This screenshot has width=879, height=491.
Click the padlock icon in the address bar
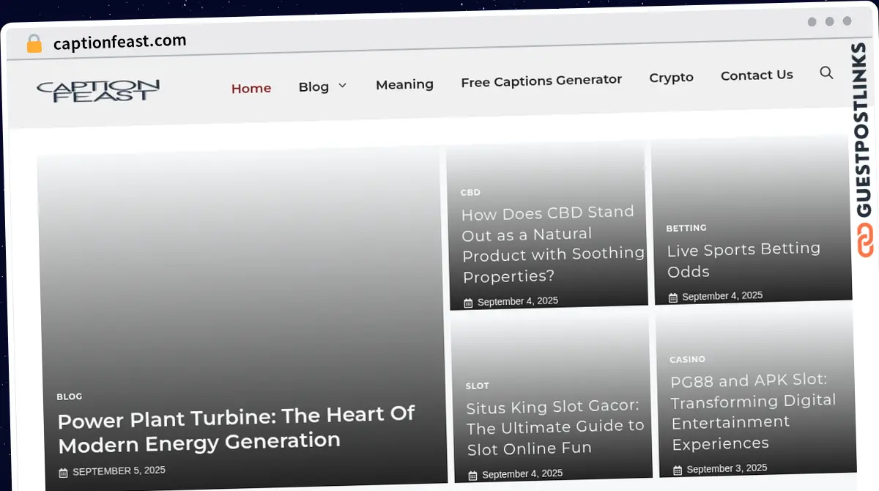click(34, 43)
